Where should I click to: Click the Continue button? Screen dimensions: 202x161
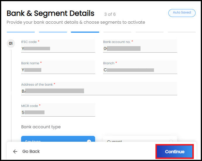174,151
